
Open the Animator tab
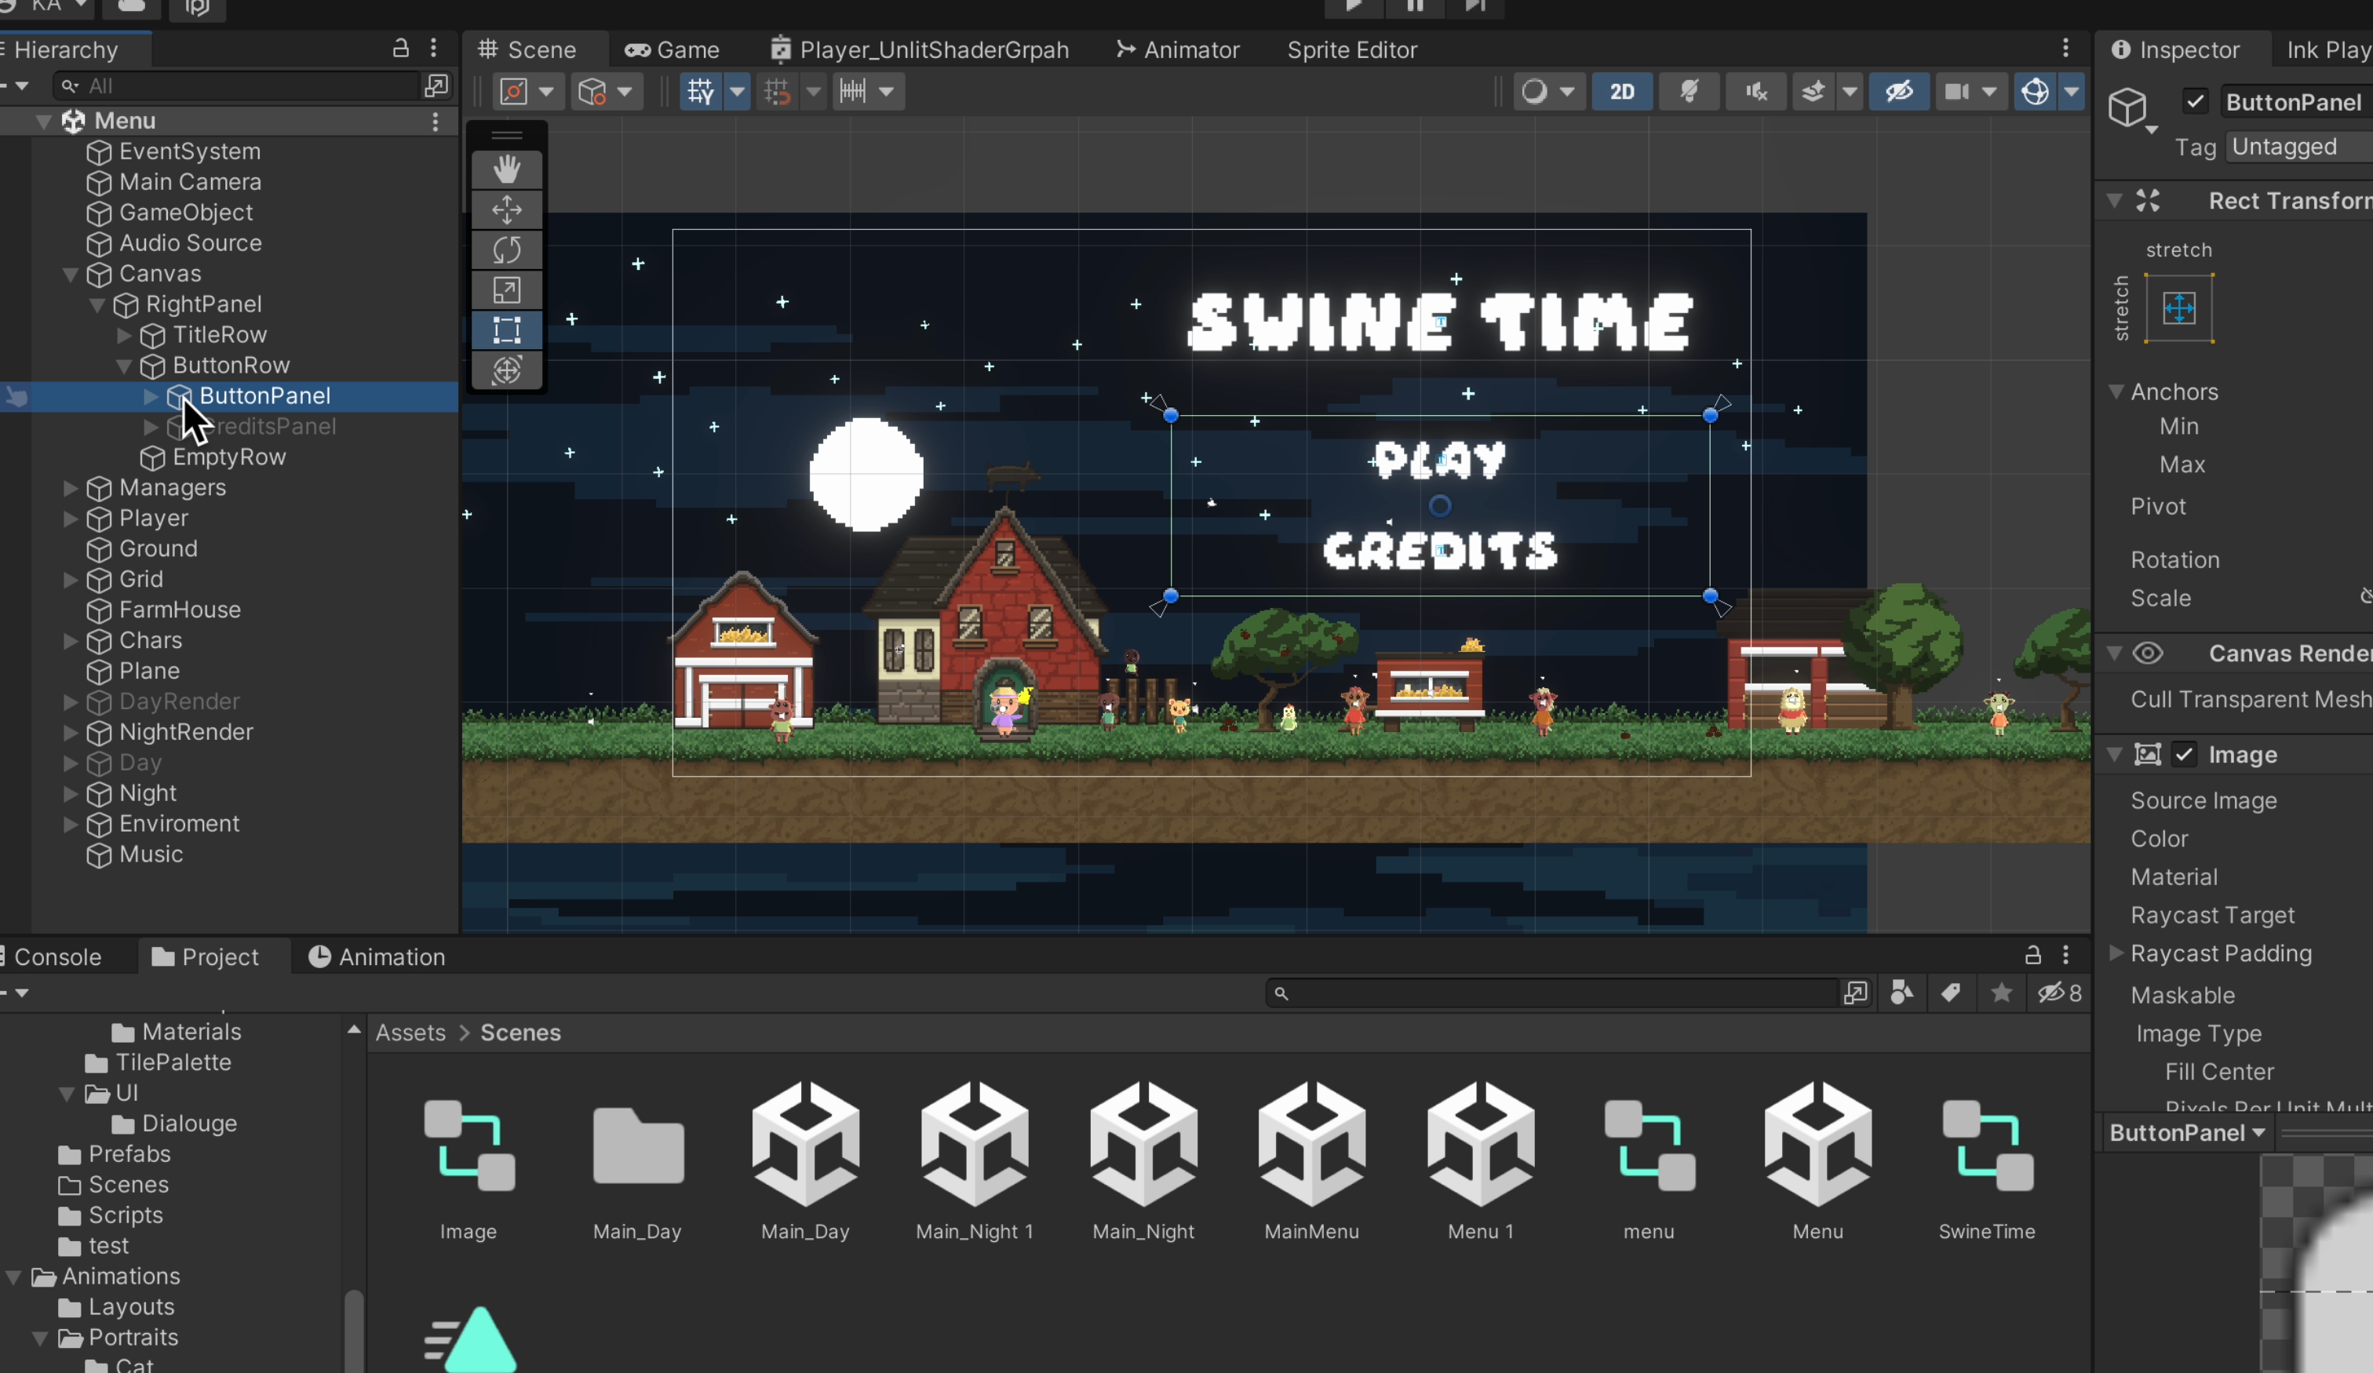[x=1178, y=50]
